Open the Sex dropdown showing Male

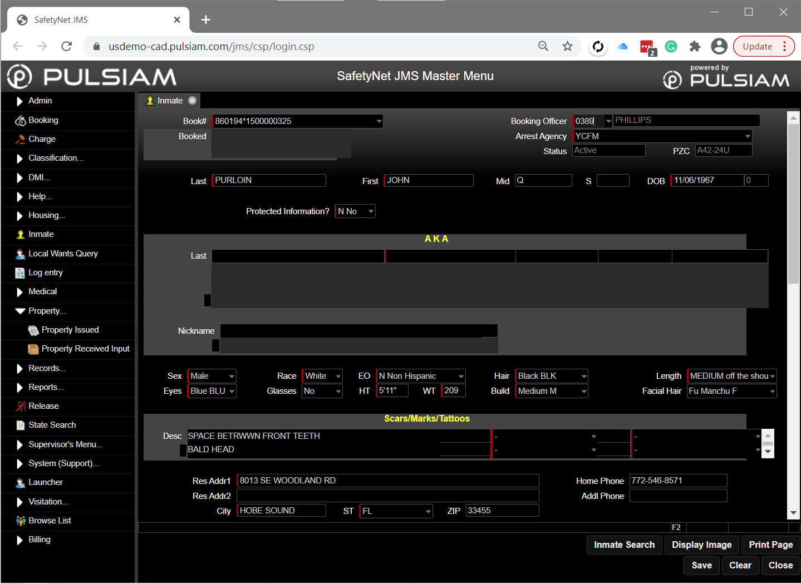click(232, 377)
